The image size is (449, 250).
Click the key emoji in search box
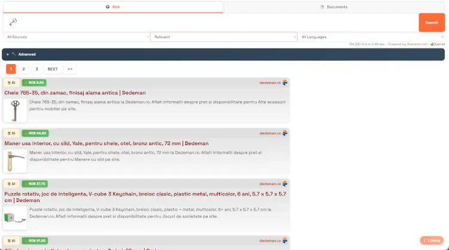(13, 22)
